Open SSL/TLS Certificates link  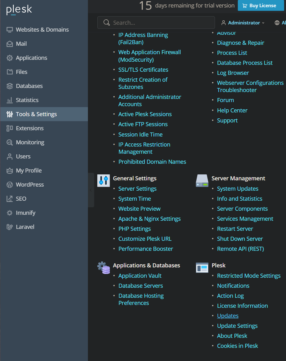point(143,70)
